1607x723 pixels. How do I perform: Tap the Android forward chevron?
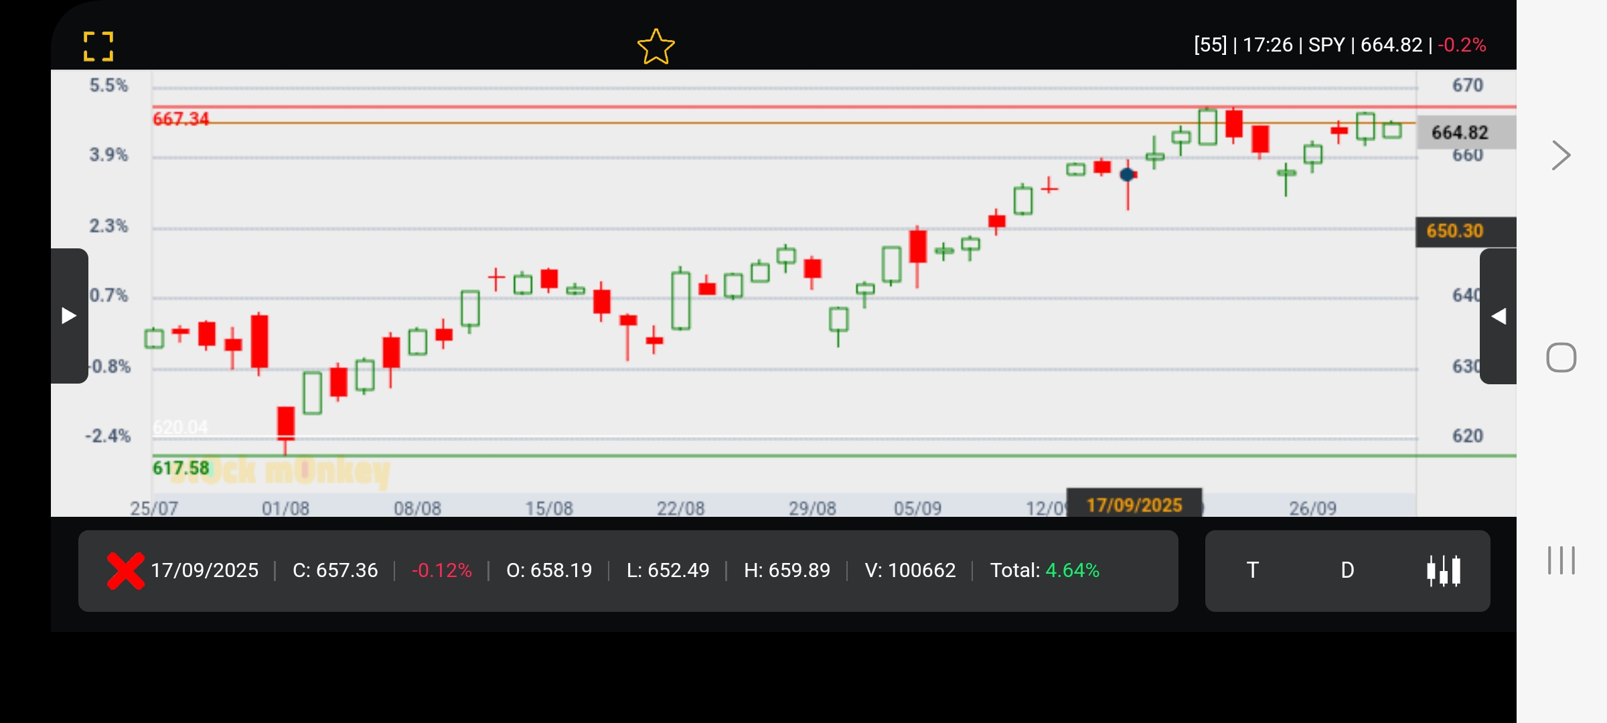(1561, 156)
